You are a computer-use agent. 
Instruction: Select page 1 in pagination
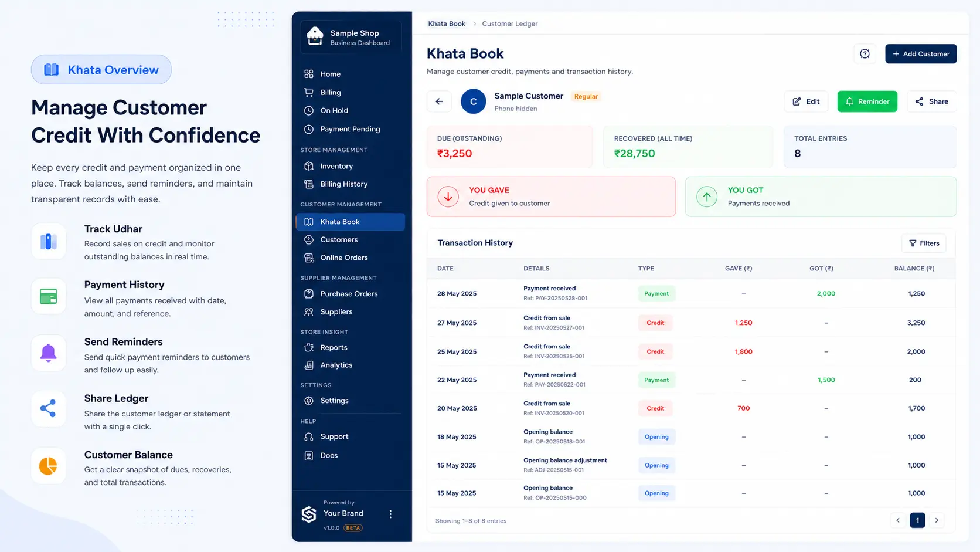[917, 520]
